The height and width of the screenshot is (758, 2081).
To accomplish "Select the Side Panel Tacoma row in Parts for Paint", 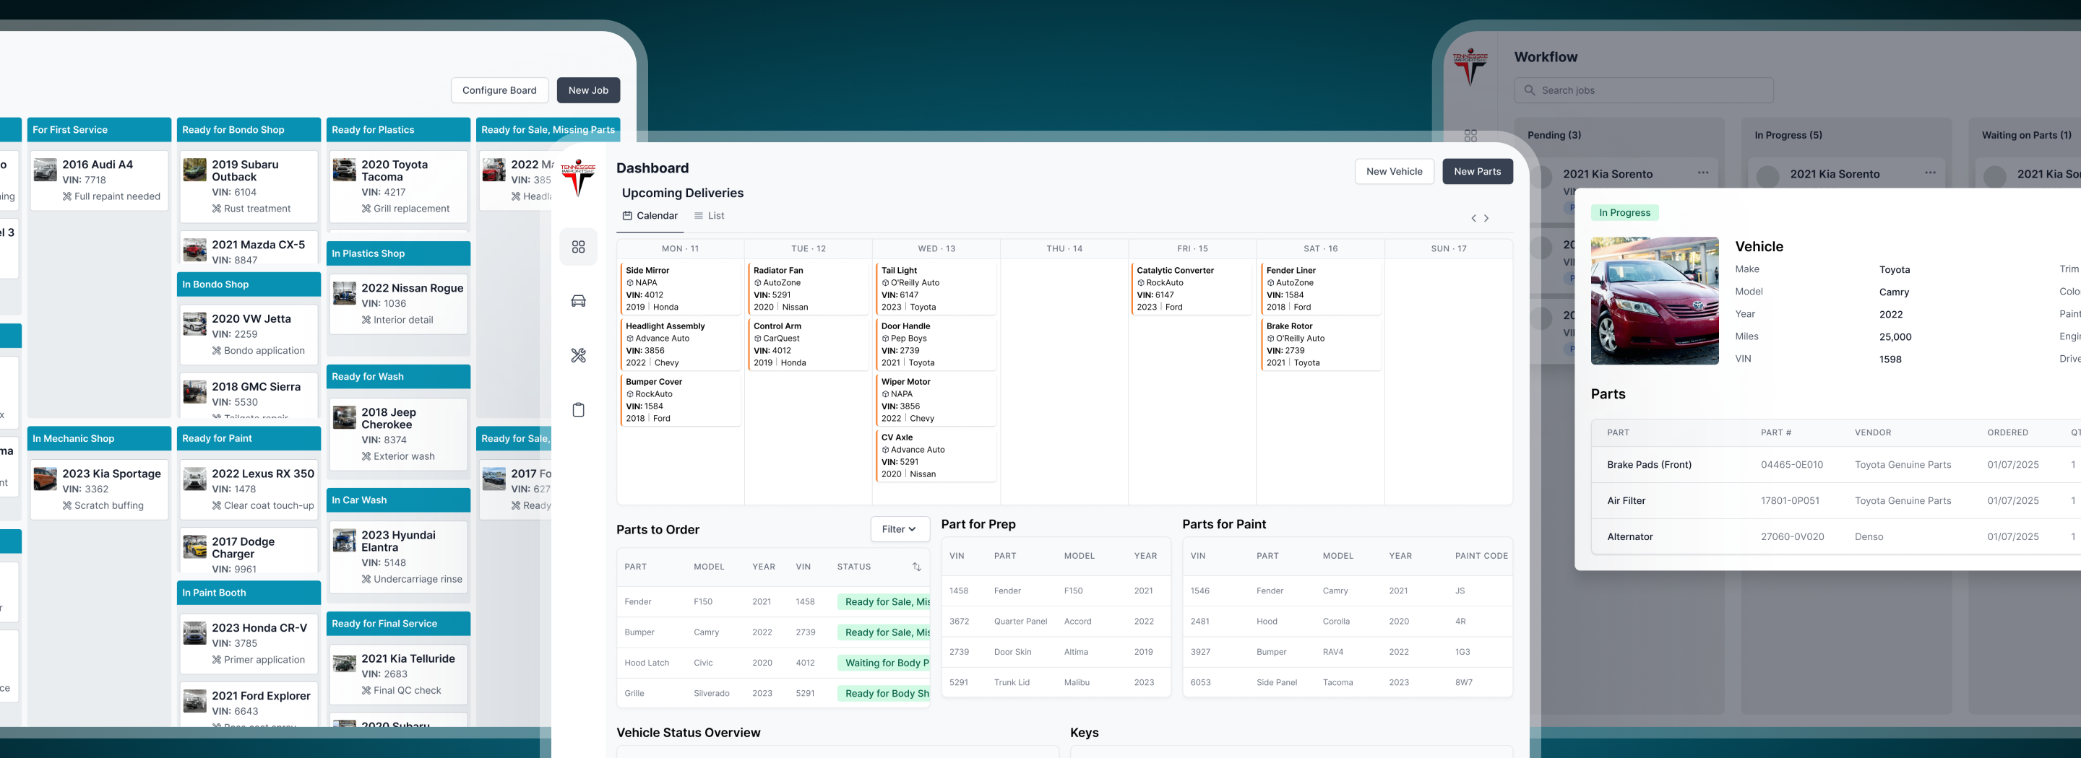I will pyautogui.click(x=1348, y=682).
